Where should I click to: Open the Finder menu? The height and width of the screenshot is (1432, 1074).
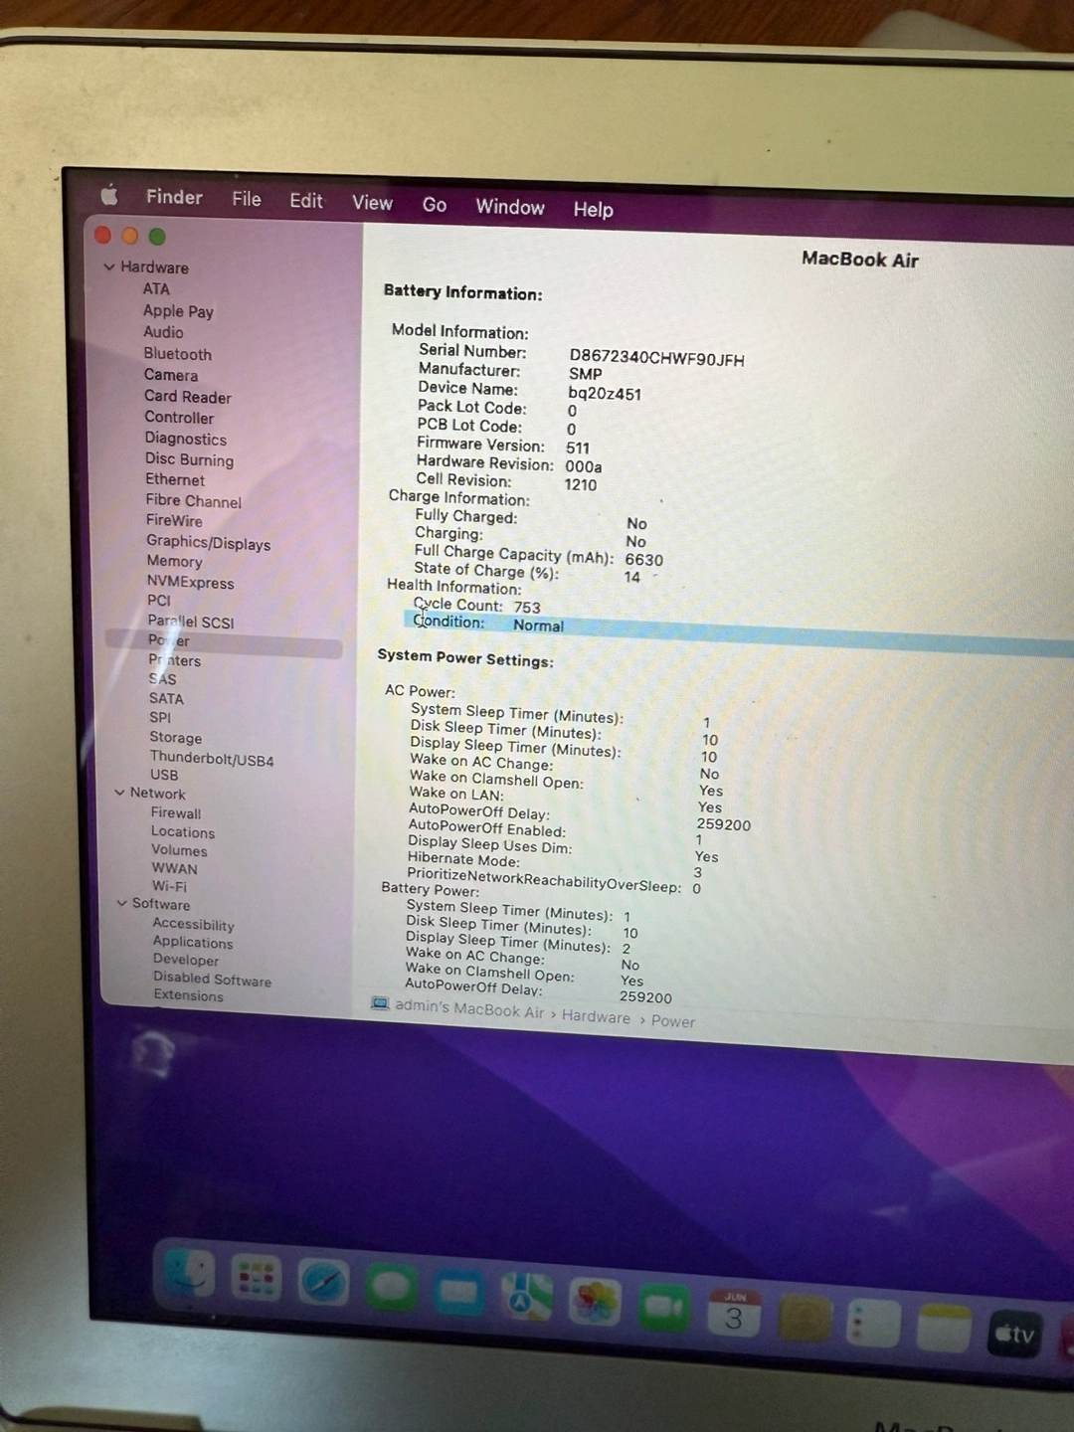[174, 197]
